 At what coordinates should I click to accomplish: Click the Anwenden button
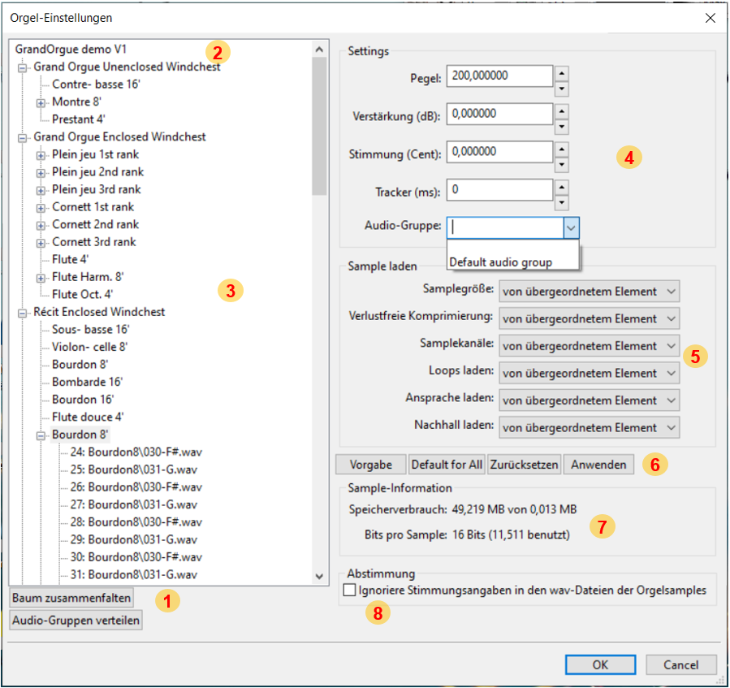click(x=598, y=465)
